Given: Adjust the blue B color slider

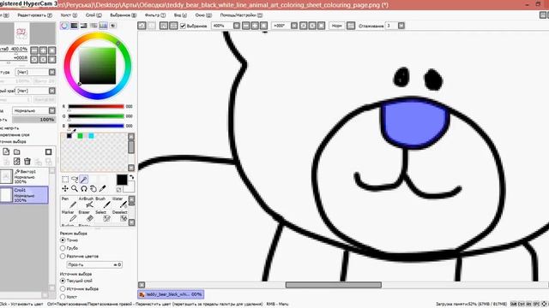Looking at the screenshot, I should (x=96, y=126).
